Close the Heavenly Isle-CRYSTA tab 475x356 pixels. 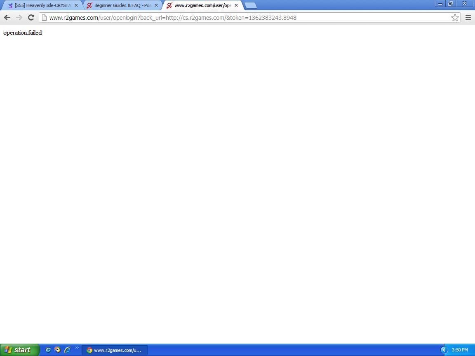point(76,5)
